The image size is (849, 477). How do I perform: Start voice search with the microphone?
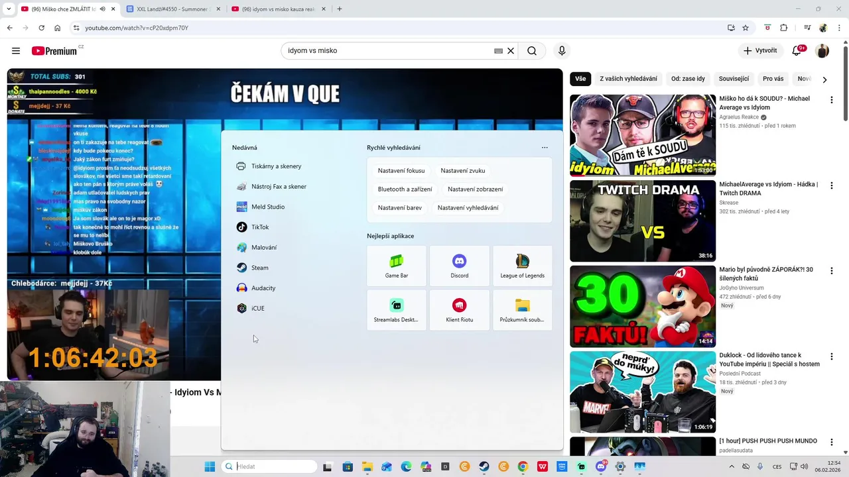point(562,51)
